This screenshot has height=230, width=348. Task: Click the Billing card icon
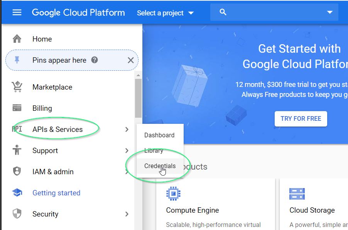click(17, 108)
